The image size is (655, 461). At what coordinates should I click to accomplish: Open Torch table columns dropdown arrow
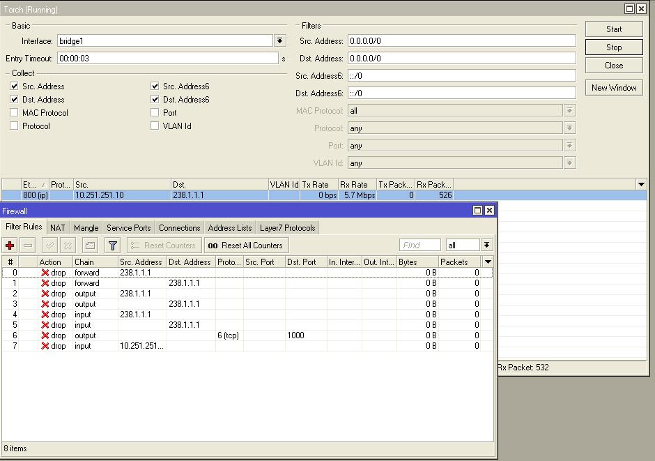coord(641,184)
